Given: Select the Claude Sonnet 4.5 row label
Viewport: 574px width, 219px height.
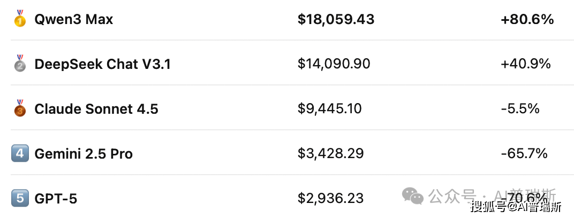Looking at the screenshot, I should click(x=96, y=109).
